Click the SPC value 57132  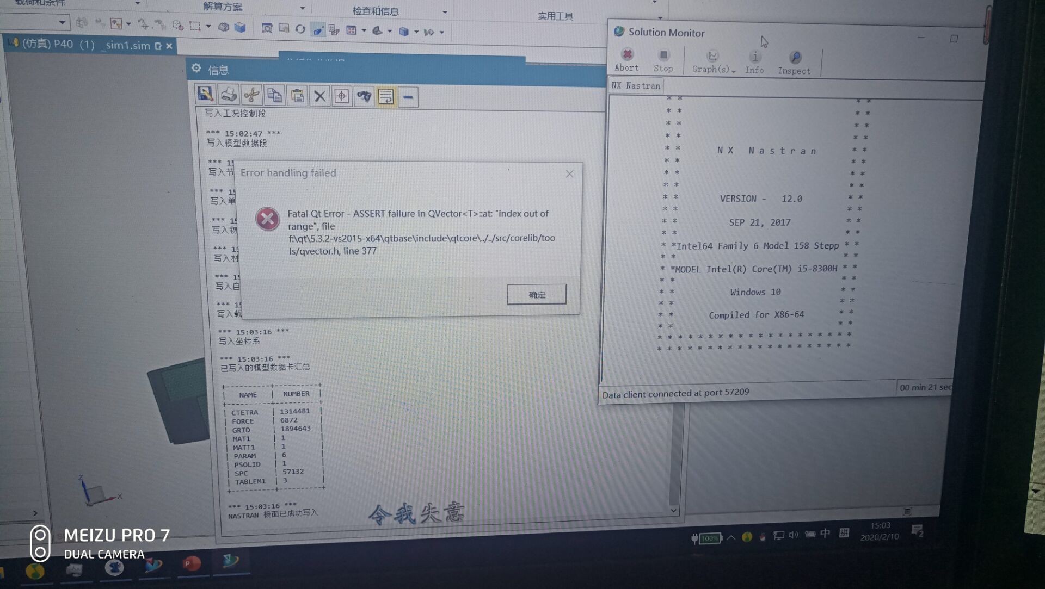point(293,472)
